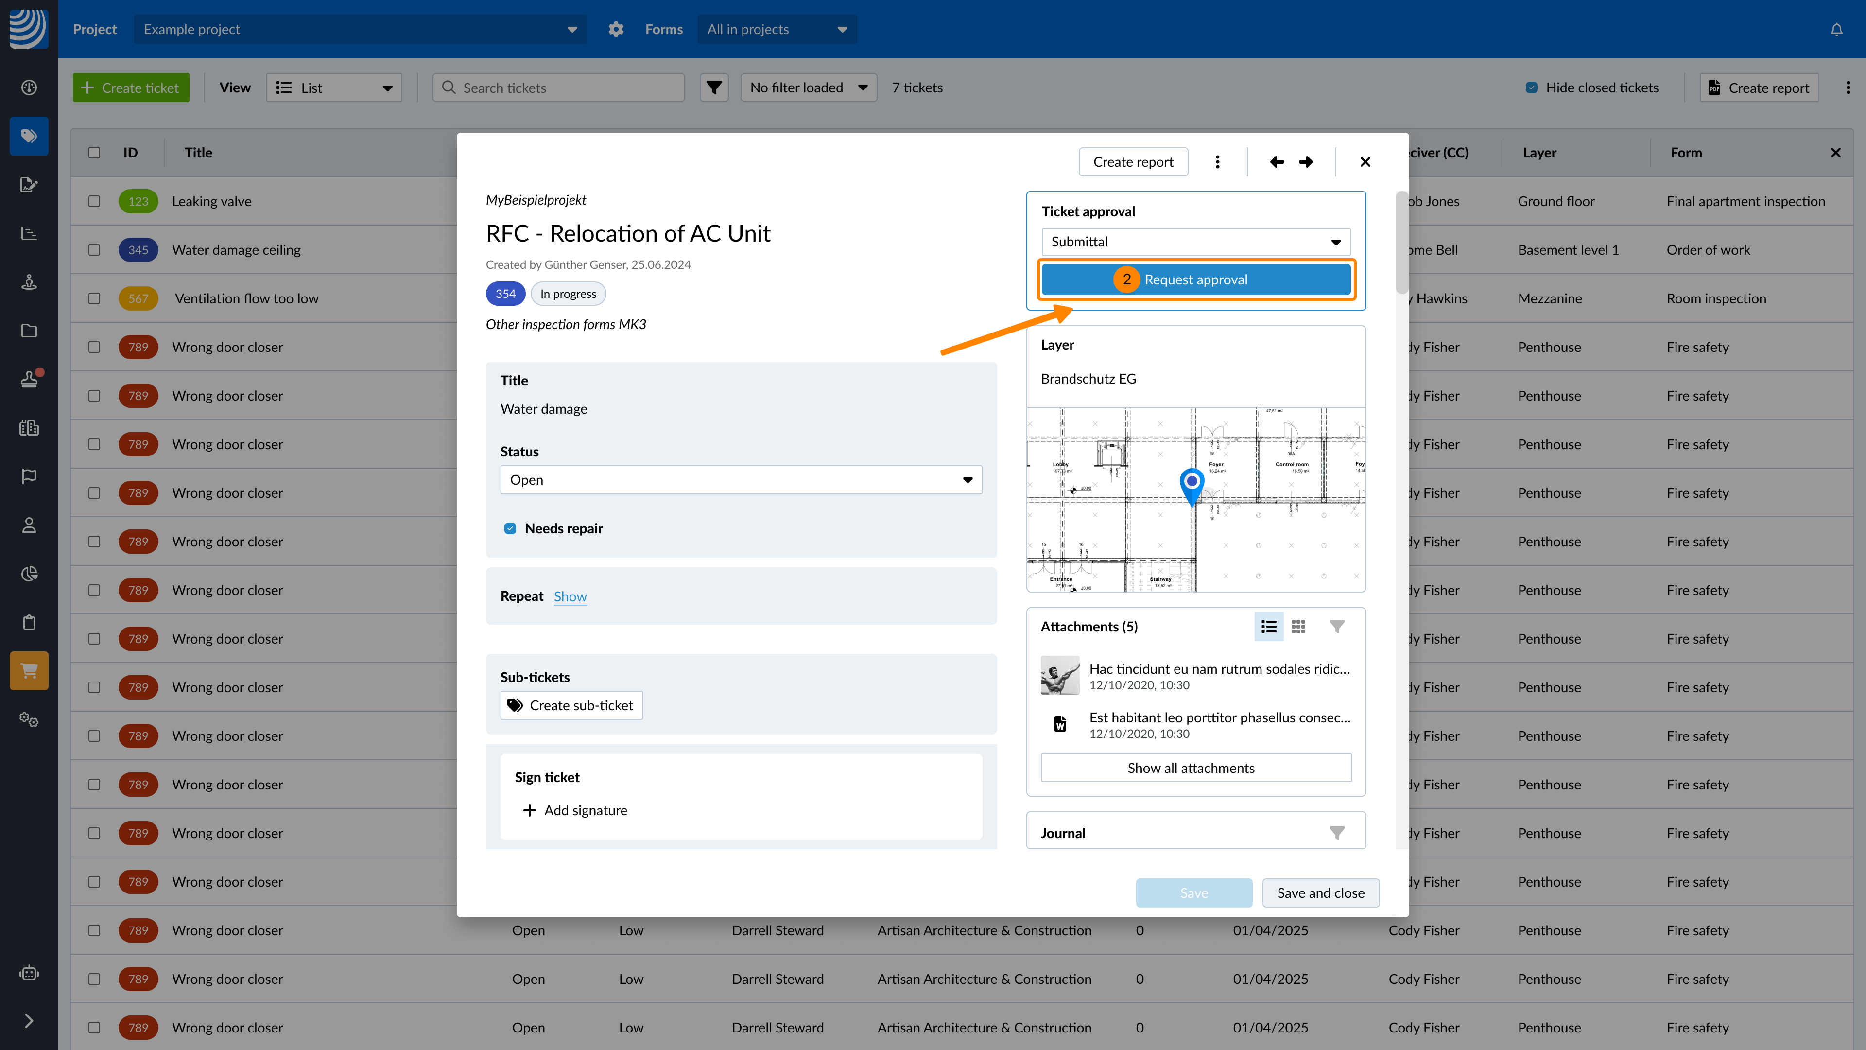The image size is (1866, 1050).
Task: Open the notifications bell icon
Action: (1836, 30)
